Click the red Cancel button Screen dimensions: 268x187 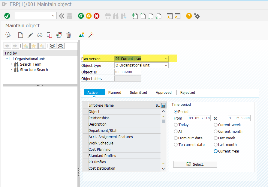(97, 16)
